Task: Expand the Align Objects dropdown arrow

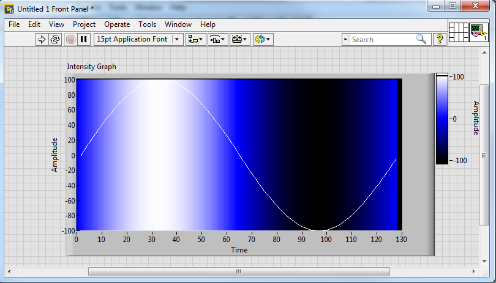Action: (201, 40)
